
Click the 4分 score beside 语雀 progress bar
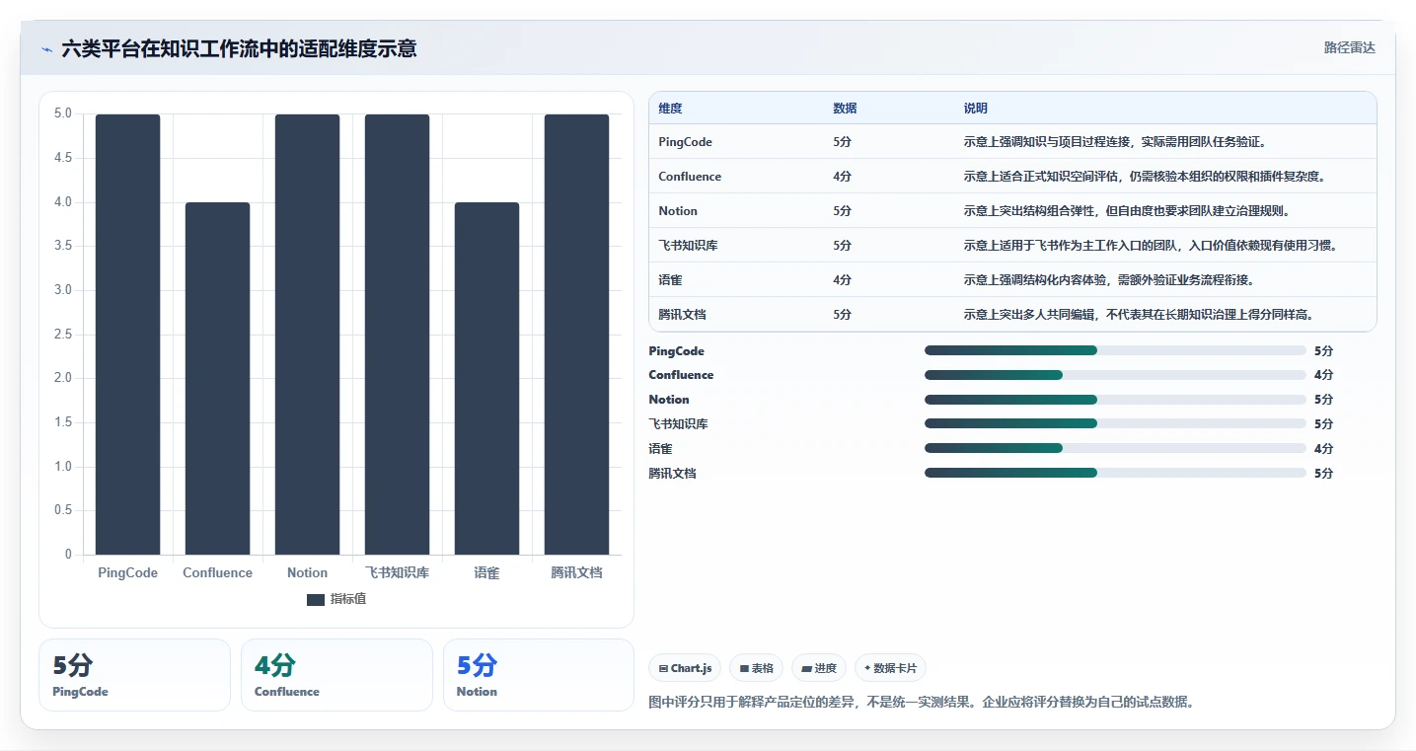tap(1323, 448)
